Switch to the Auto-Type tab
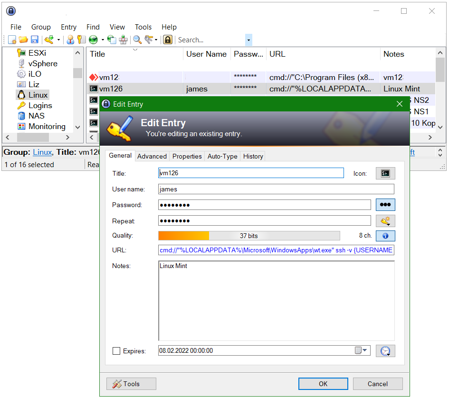The image size is (449, 399). [x=222, y=156]
